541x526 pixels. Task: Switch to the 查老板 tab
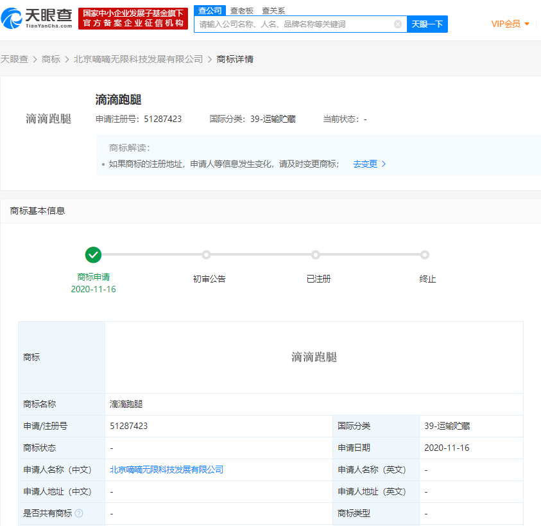pyautogui.click(x=242, y=10)
